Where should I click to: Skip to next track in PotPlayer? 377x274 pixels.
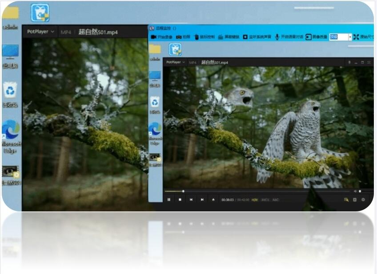click(202, 200)
